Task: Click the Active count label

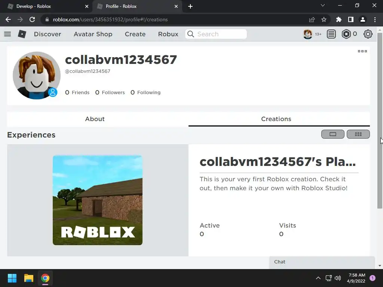Action: click(209, 225)
